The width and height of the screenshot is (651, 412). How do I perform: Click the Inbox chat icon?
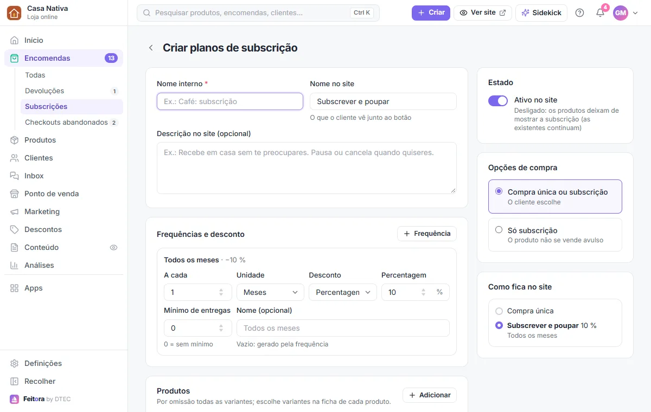click(x=15, y=176)
